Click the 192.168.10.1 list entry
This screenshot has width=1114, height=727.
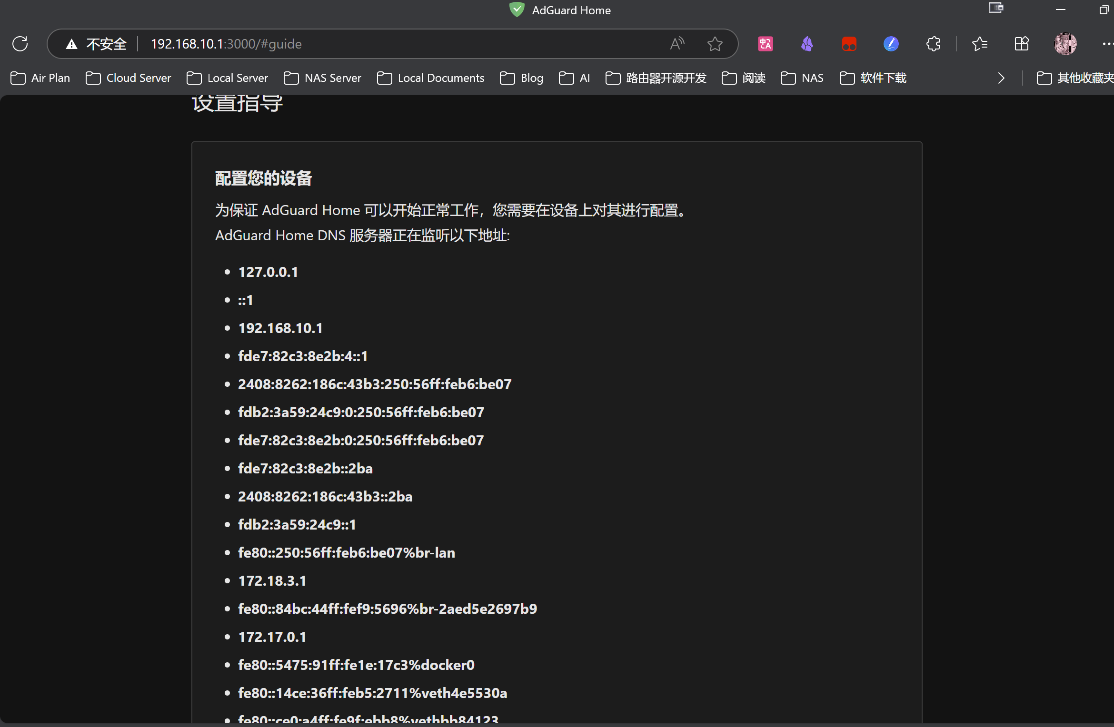pyautogui.click(x=280, y=328)
